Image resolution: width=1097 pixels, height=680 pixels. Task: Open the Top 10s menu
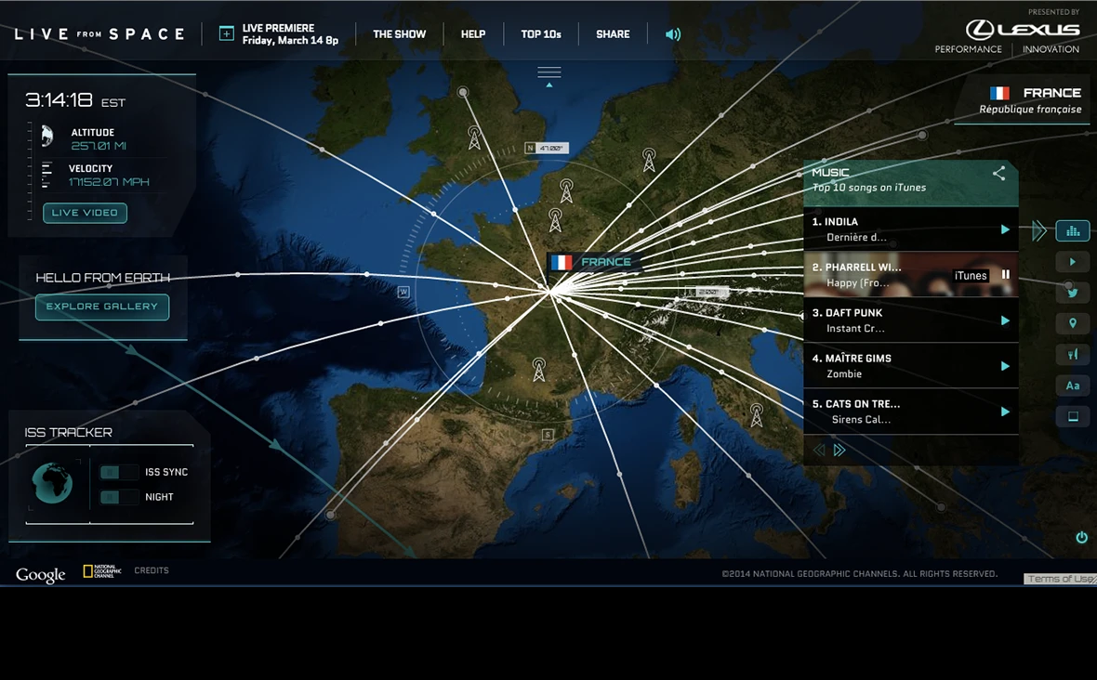541,33
